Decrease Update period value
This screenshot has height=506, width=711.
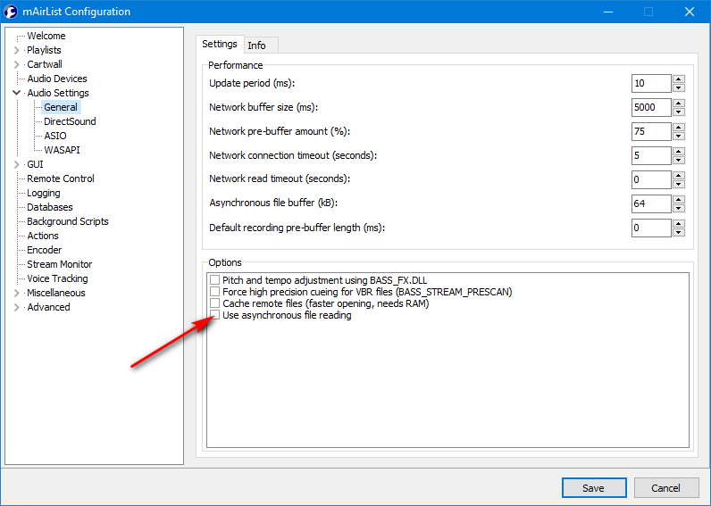point(679,87)
